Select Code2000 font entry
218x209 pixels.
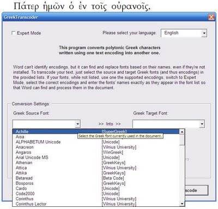pyautogui.click(x=96, y=194)
